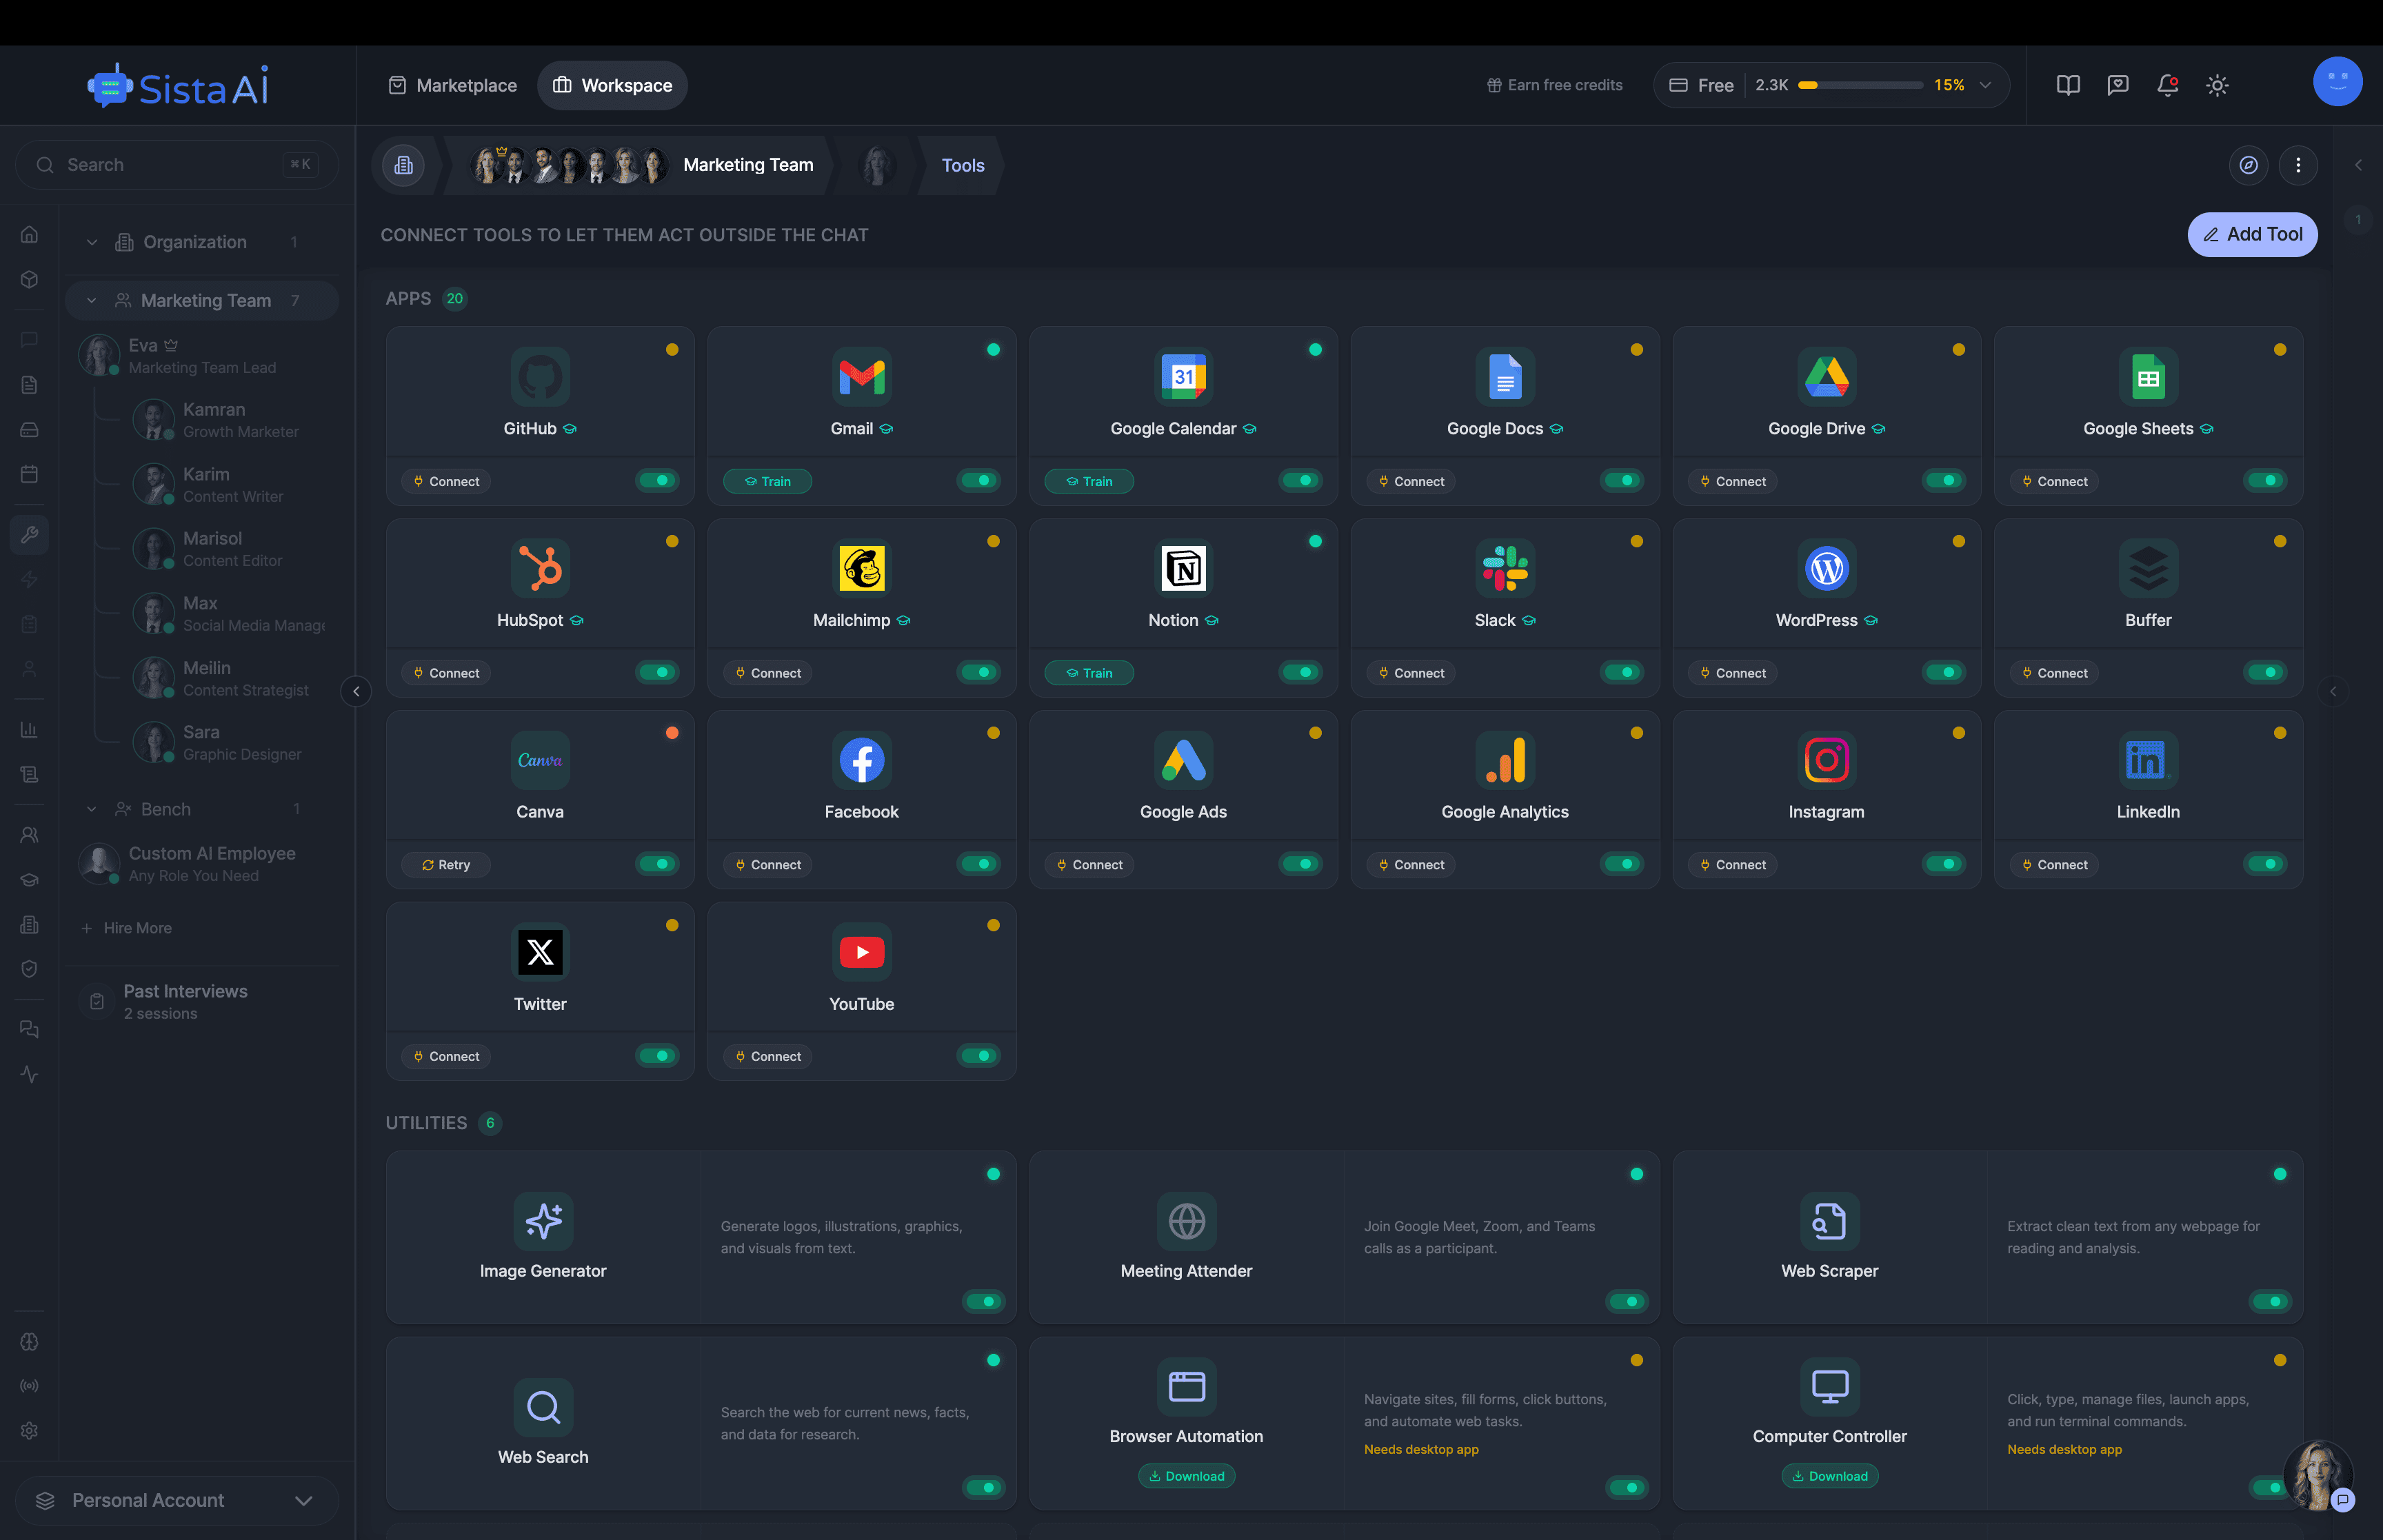Click Connect on the HubSpot card

point(446,673)
